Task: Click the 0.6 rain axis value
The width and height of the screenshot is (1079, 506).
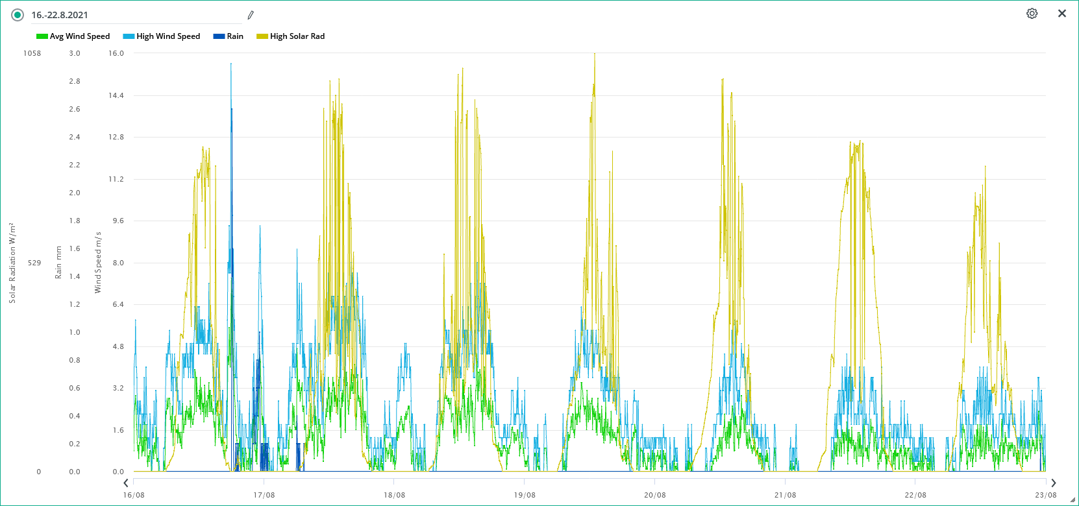Action: tap(75, 388)
